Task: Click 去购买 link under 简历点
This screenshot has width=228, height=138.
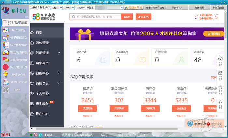Action: pos(150,116)
